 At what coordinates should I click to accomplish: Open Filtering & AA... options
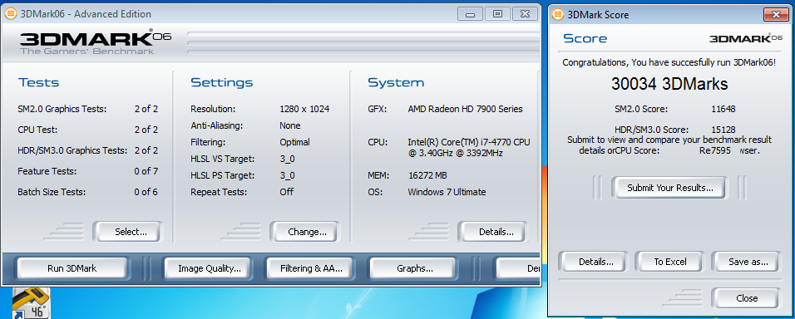[x=311, y=268]
